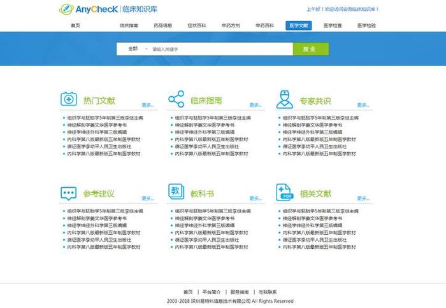Open 组织学与胚胎学 entry under 专家共识
The width and height of the screenshot is (446, 308).
pyautogui.click(x=320, y=118)
